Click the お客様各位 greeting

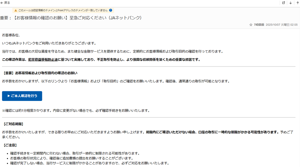click(x=11, y=35)
